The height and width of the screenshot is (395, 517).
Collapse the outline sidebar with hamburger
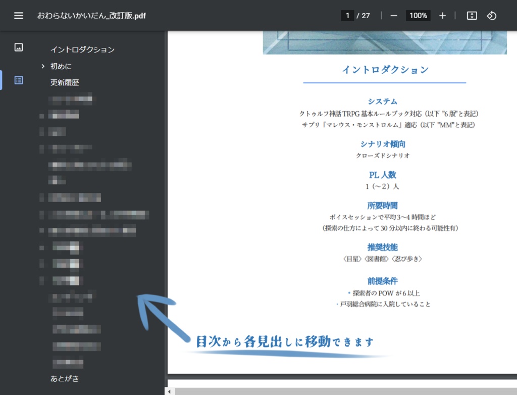19,15
